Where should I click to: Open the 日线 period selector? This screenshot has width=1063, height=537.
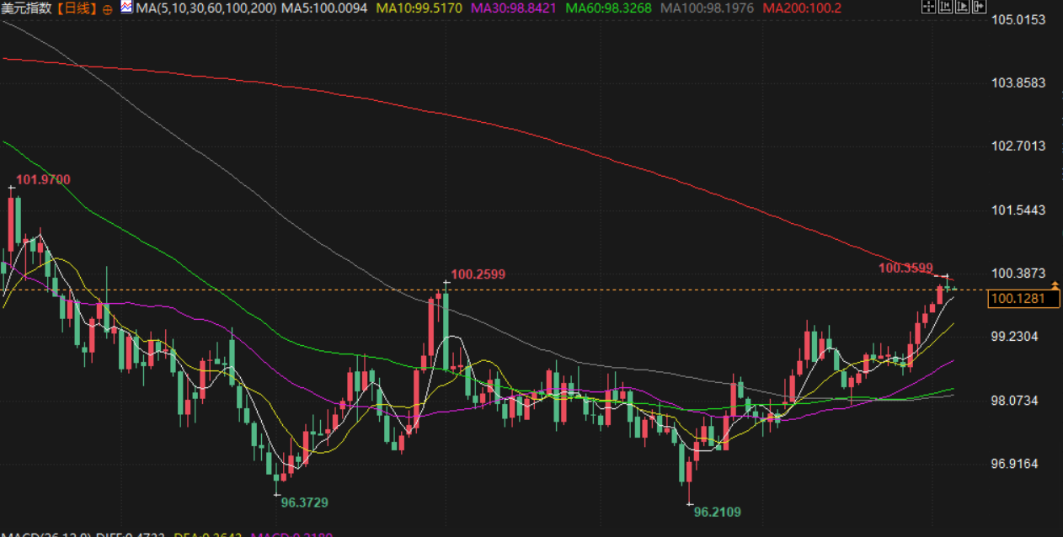coord(77,8)
